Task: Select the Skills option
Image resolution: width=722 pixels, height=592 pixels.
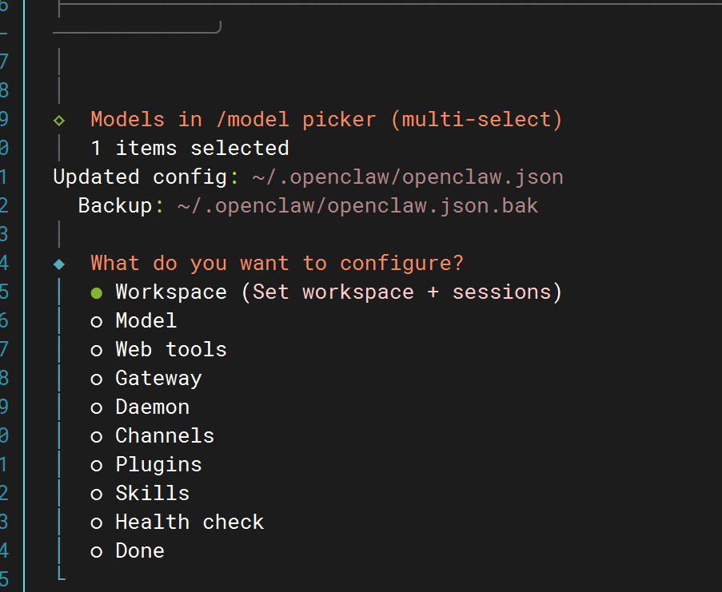Action: pyautogui.click(x=139, y=494)
